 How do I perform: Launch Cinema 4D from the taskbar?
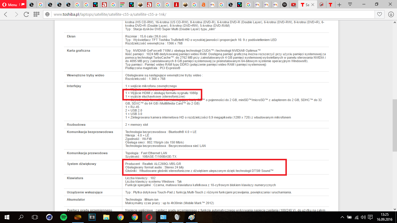(x=50, y=217)
